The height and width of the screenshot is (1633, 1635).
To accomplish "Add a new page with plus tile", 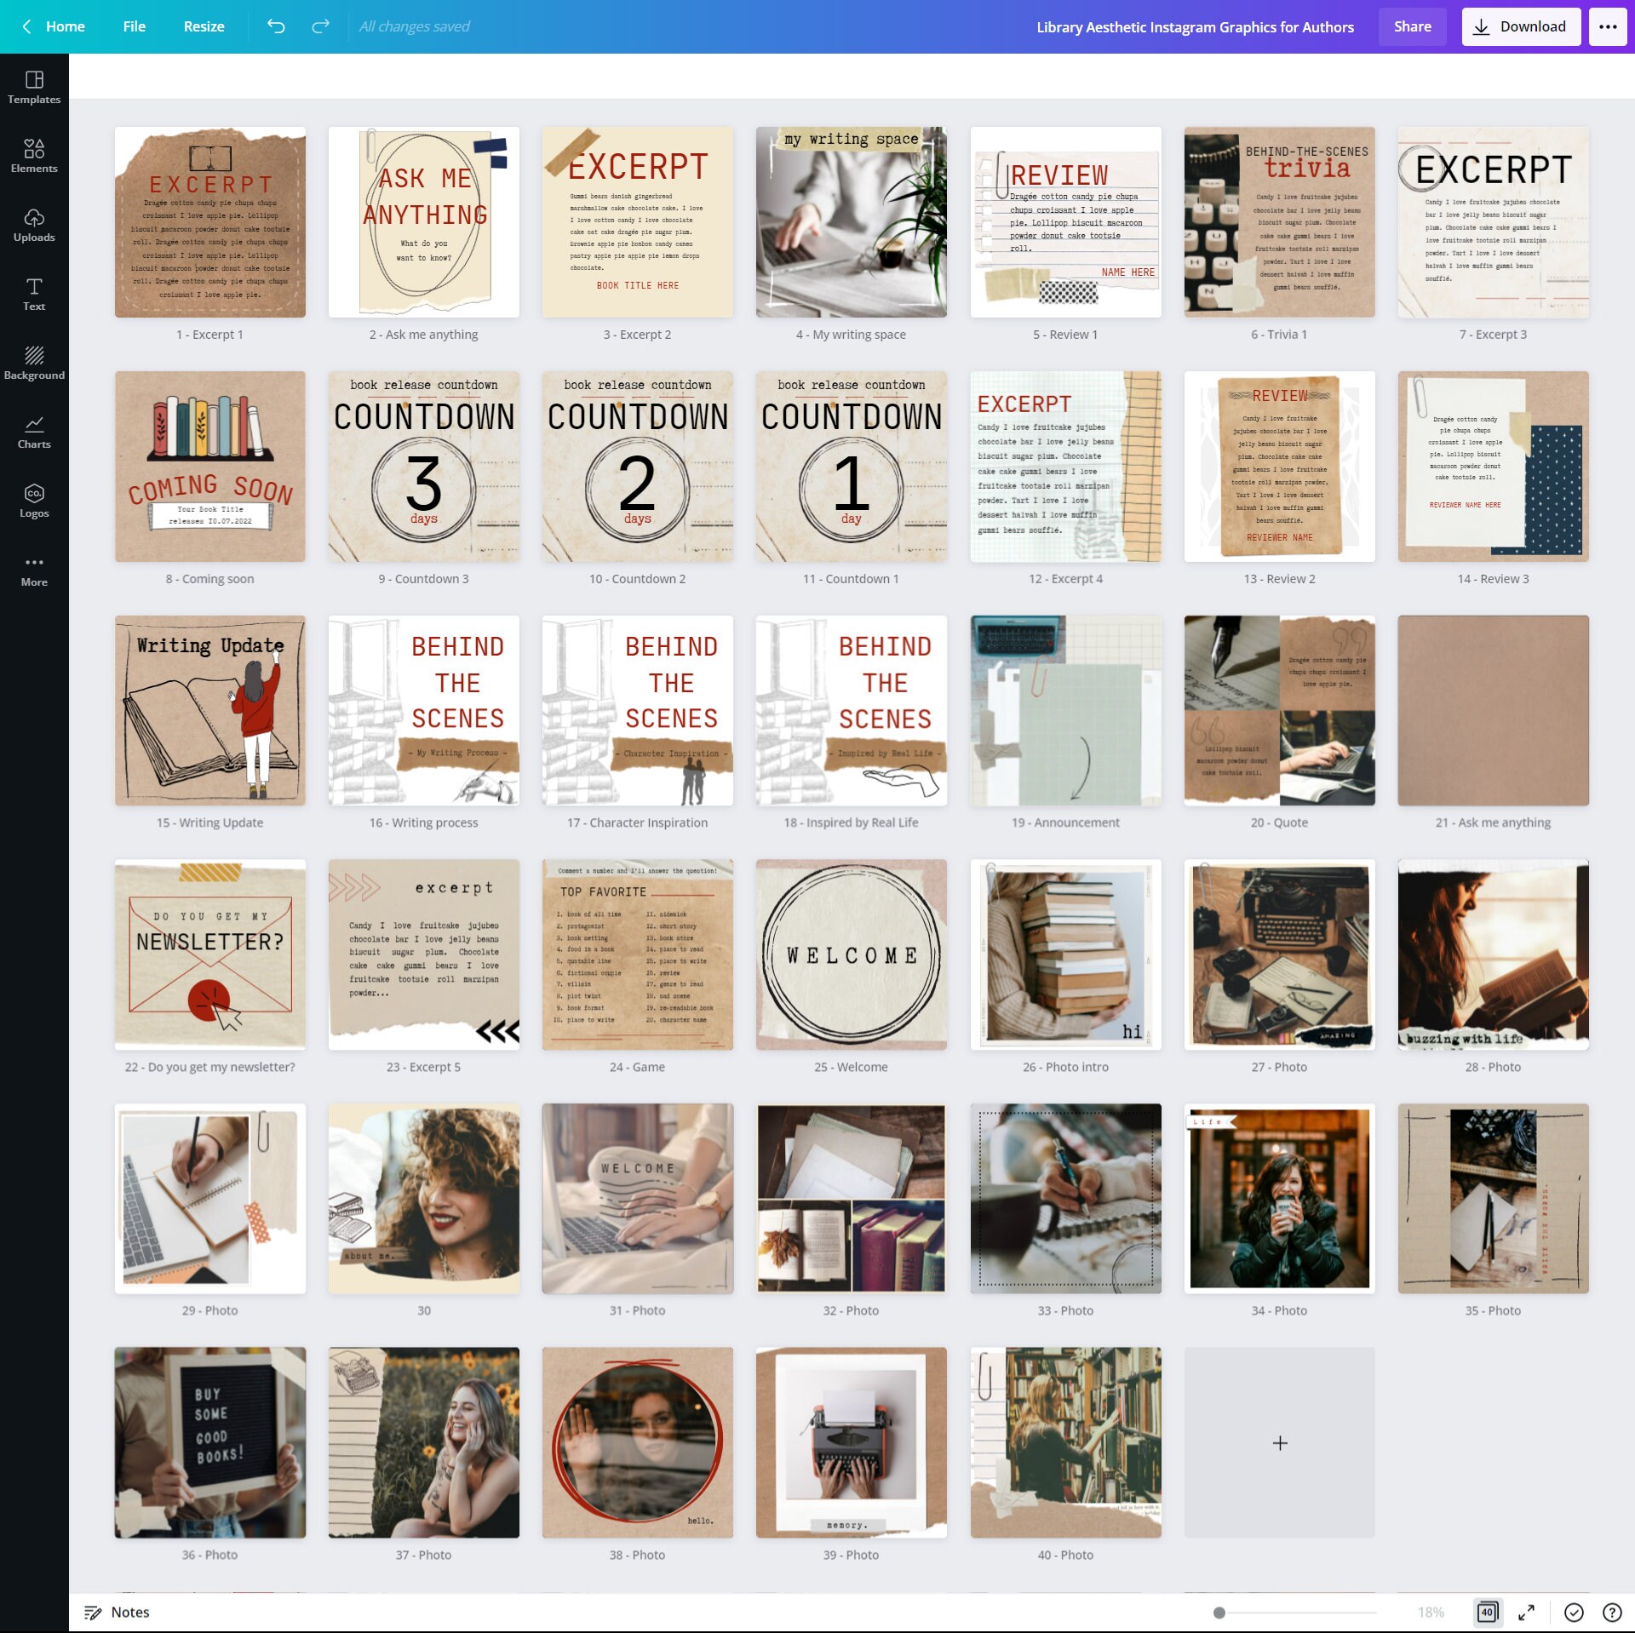I will 1279,1442.
